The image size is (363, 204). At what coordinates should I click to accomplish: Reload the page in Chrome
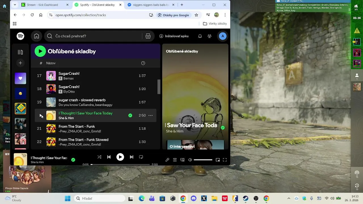32,15
